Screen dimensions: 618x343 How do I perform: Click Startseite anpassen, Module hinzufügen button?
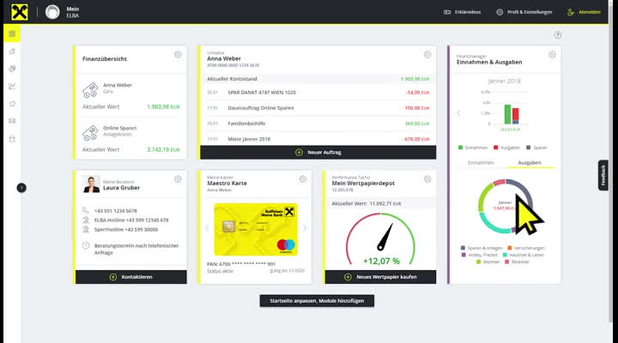[x=317, y=301]
